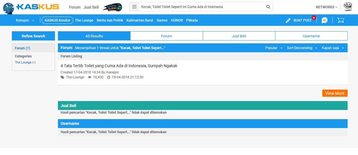Screen dimensions: 358x155
Task: Switch to the Jual Beli results tab
Action: tap(239, 36)
